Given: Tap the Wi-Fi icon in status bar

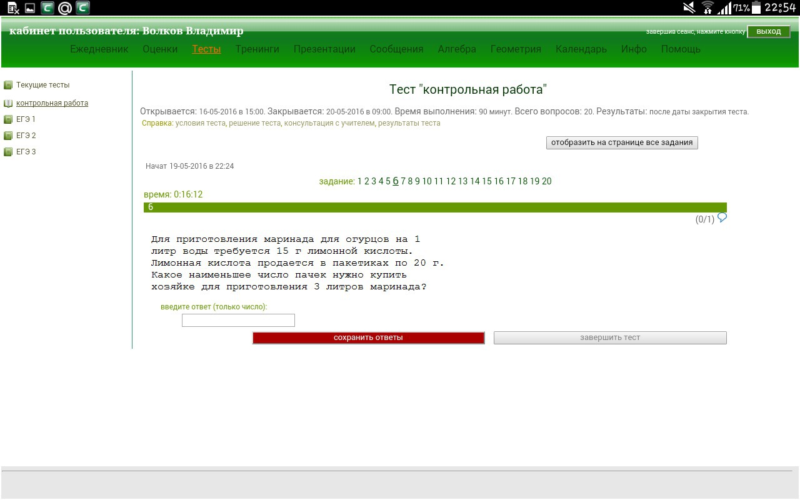Looking at the screenshot, I should 707,7.
